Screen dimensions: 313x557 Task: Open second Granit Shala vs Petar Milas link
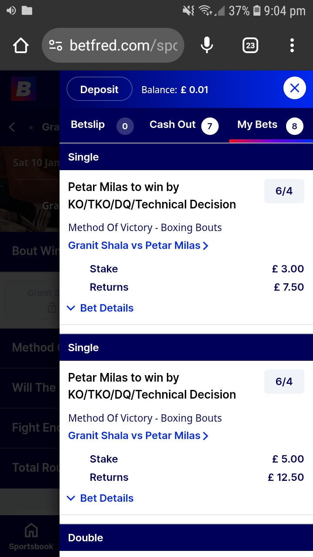coord(139,436)
